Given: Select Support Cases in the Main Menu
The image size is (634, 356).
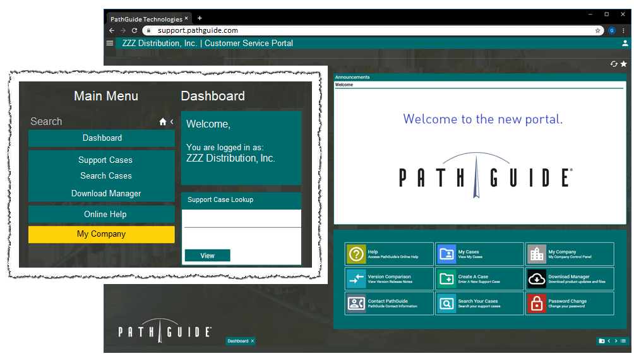Looking at the screenshot, I should click(x=105, y=160).
